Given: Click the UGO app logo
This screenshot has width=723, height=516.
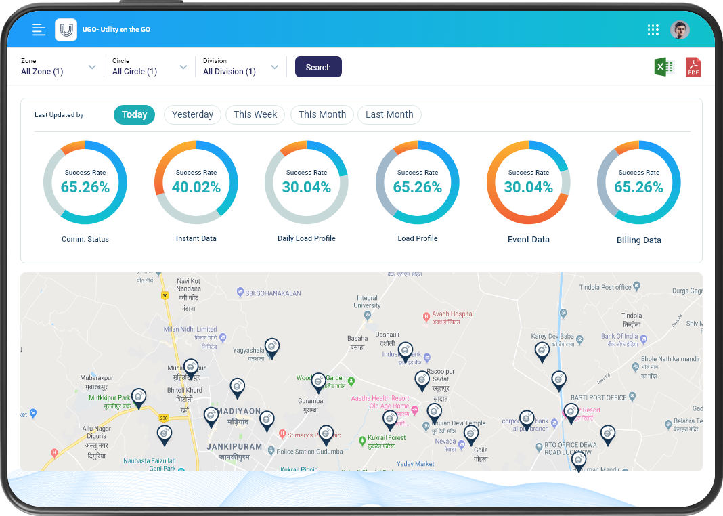Looking at the screenshot, I should 66,30.
